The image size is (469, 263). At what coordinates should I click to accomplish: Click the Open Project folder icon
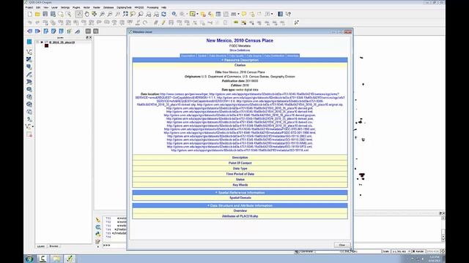(37, 14)
